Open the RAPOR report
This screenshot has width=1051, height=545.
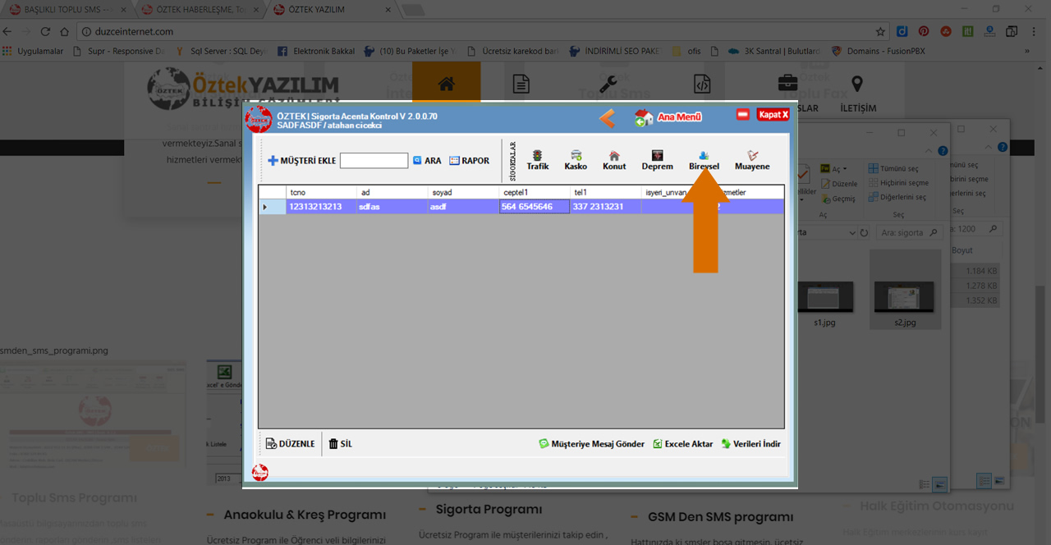tap(470, 161)
